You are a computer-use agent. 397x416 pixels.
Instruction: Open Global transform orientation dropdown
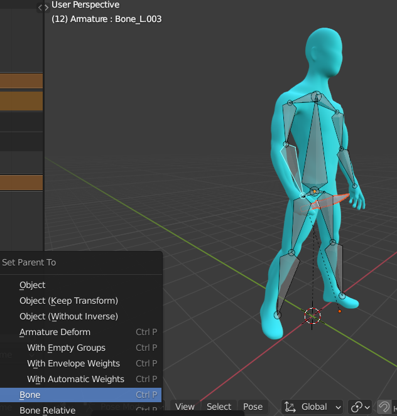313,407
